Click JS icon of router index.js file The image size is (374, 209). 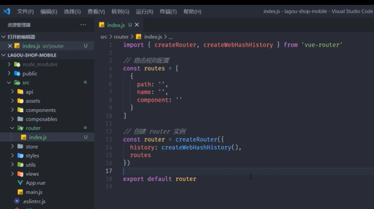coord(23,138)
